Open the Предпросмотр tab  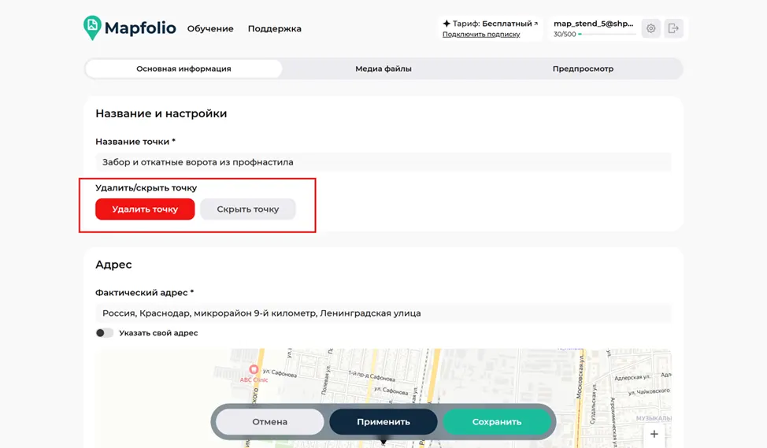(x=583, y=69)
